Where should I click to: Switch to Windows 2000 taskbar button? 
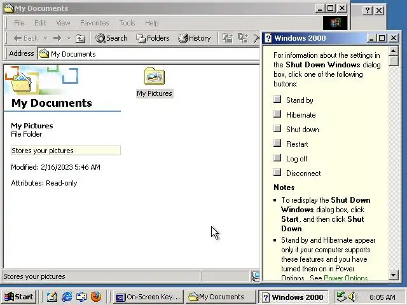[x=293, y=297]
